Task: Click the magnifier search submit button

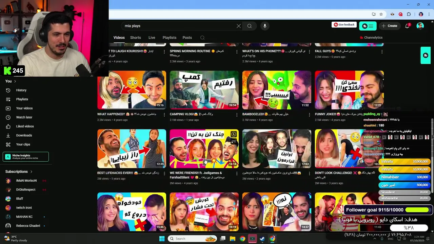Action: (x=250, y=26)
